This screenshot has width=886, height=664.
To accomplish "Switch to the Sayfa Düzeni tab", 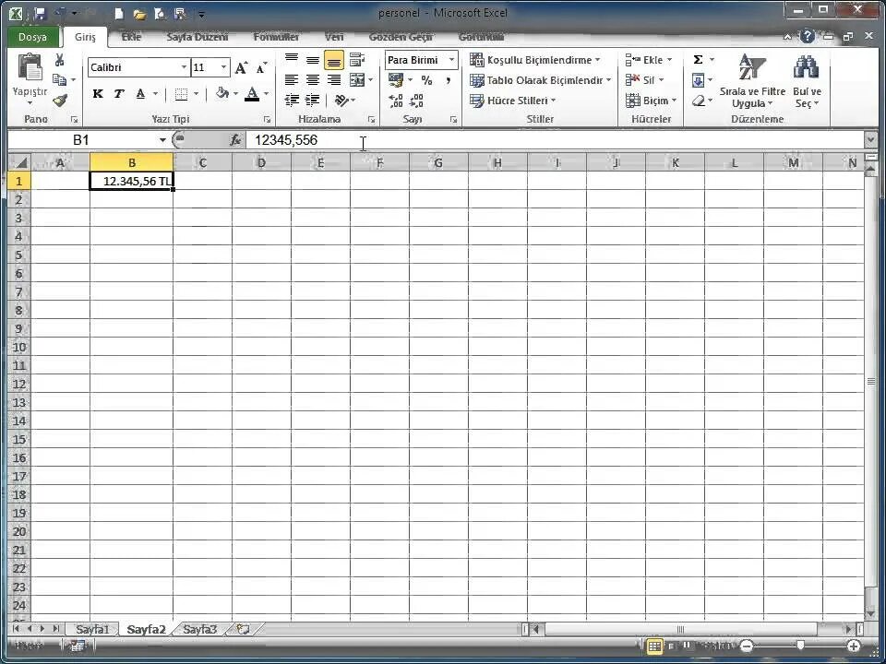I will [x=198, y=37].
